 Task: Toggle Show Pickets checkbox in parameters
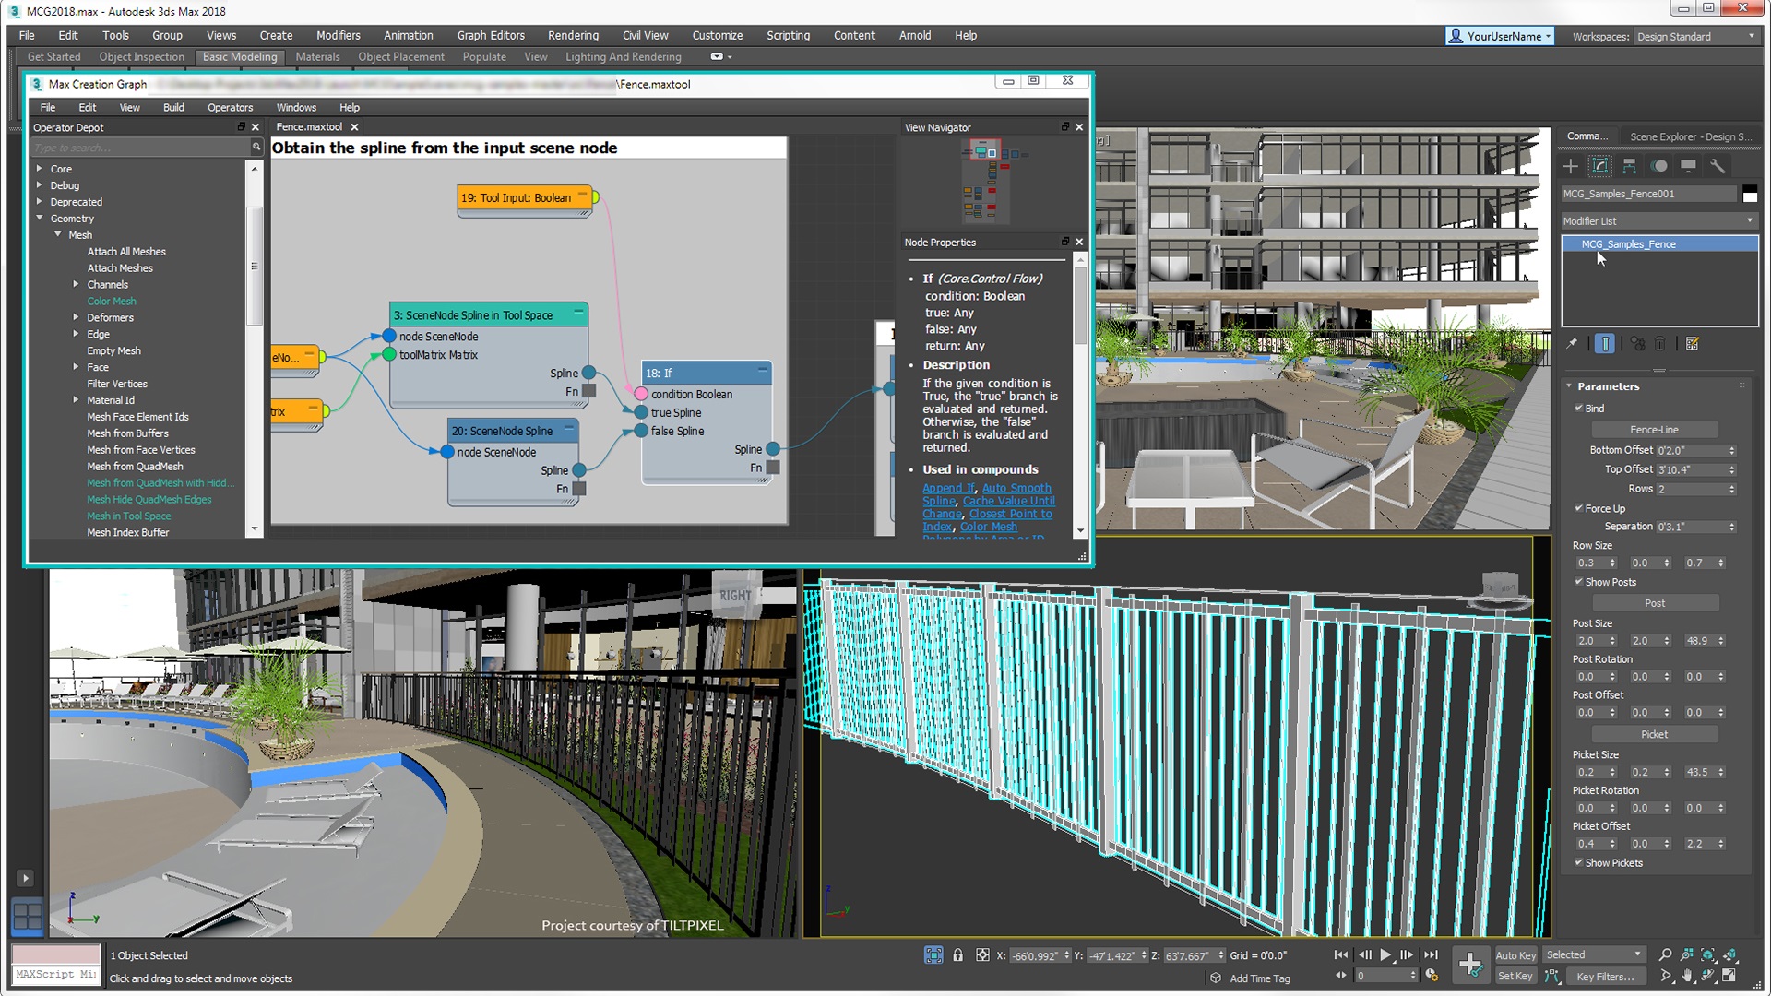[1577, 862]
